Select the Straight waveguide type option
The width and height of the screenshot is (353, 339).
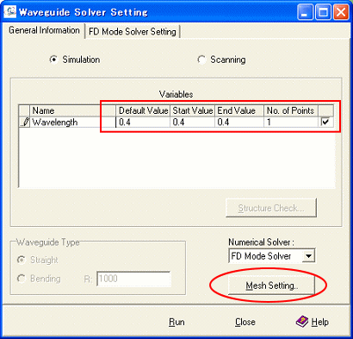point(22,260)
